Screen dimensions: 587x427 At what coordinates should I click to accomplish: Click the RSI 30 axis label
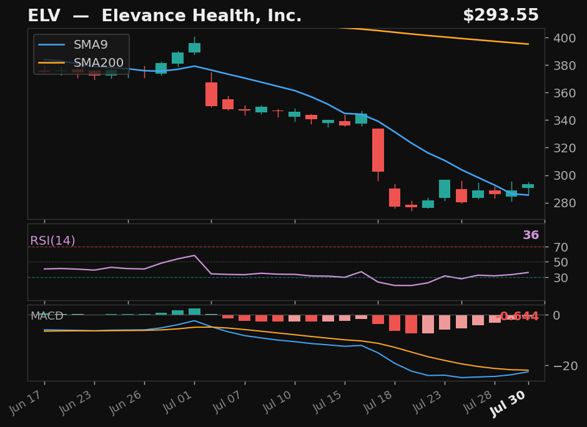pyautogui.click(x=561, y=278)
